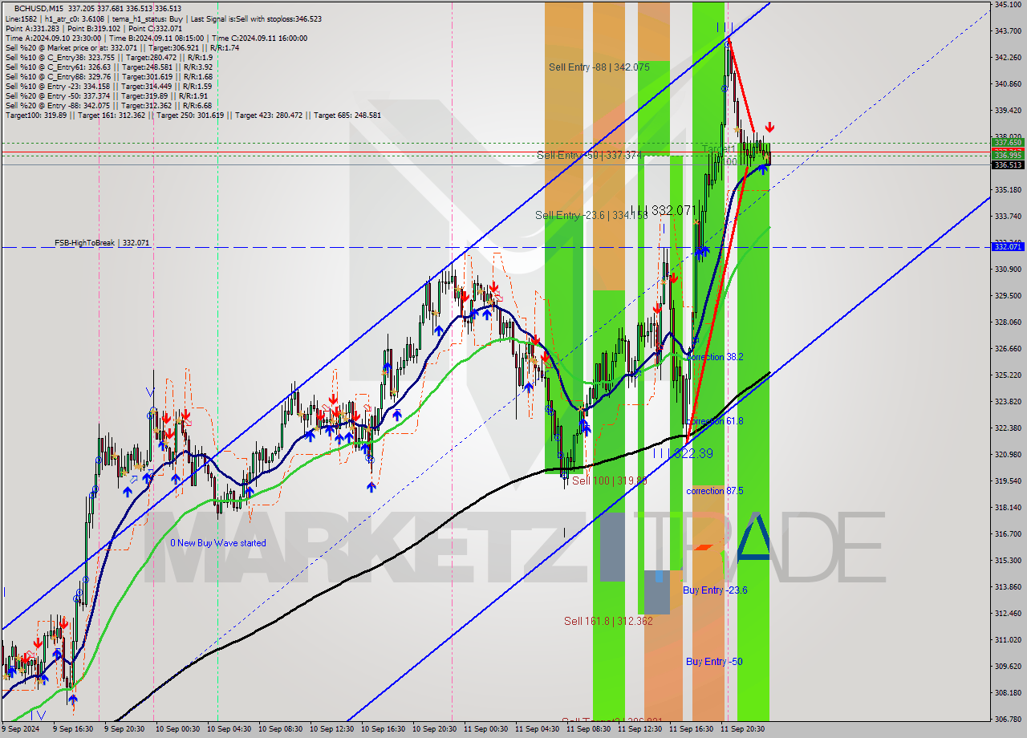Screen dimensions: 1027x738
Task: Click the 340.860 price axis label
Action: (x=1008, y=83)
